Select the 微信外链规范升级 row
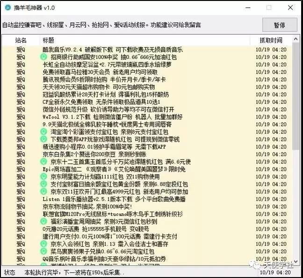Image resolution: width=303 pixels, height=278 pixels. [x=147, y=110]
